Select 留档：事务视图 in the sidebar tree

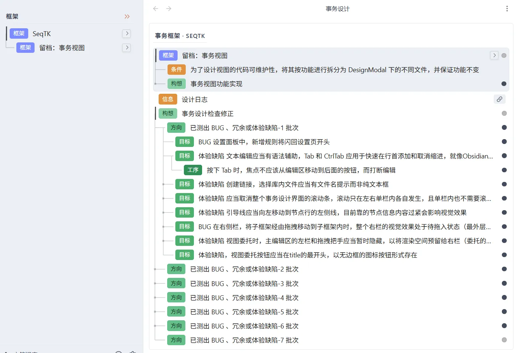point(62,48)
